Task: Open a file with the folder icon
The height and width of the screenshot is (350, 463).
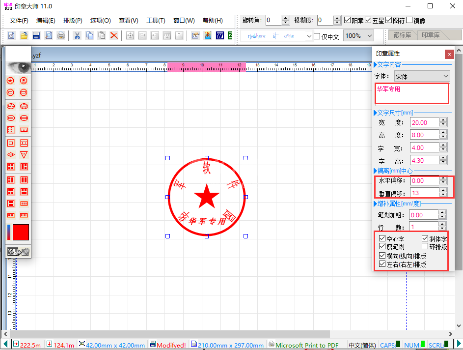Action: 24,36
